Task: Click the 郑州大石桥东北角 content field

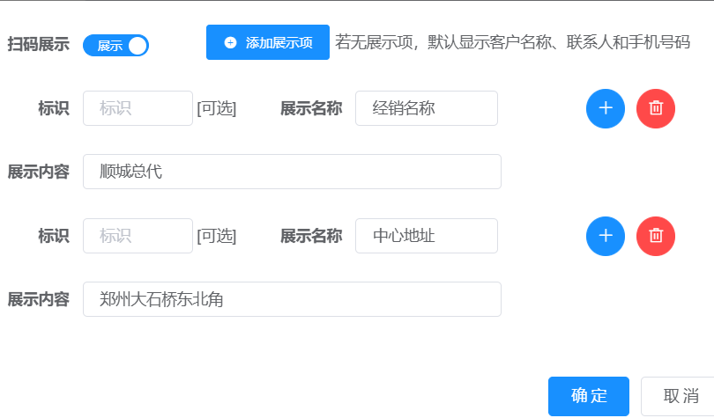Action: pyautogui.click(x=292, y=299)
